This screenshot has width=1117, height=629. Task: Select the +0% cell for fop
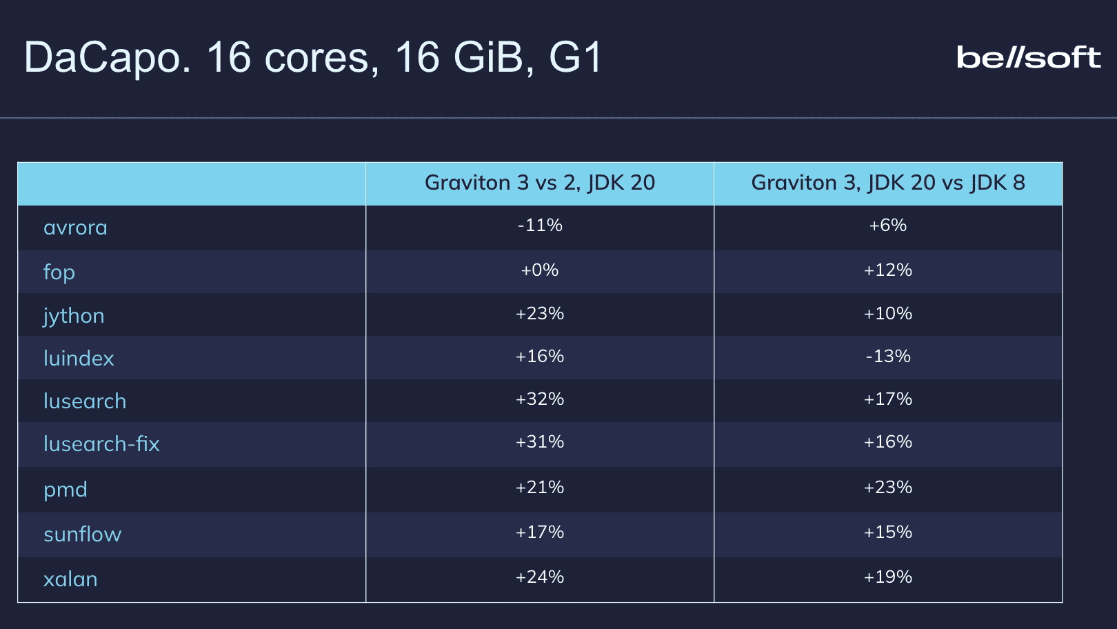(x=540, y=270)
